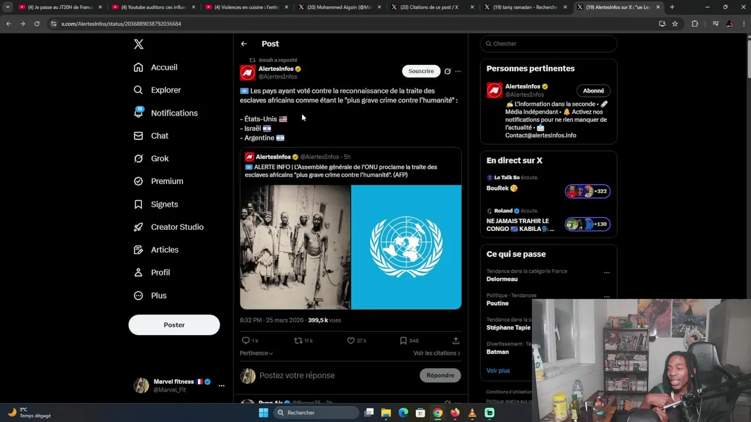
Task: Click the Chercher search field
Action: (x=549, y=44)
